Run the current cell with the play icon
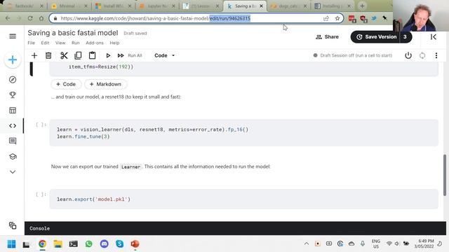 pos(108,55)
